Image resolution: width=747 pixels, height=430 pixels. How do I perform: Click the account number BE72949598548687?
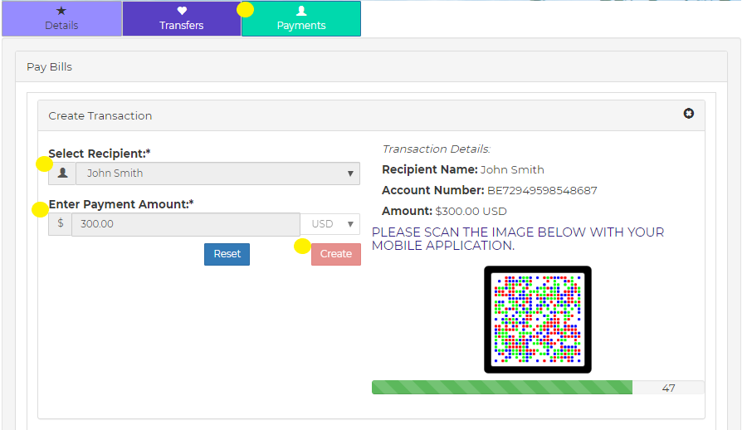[542, 191]
